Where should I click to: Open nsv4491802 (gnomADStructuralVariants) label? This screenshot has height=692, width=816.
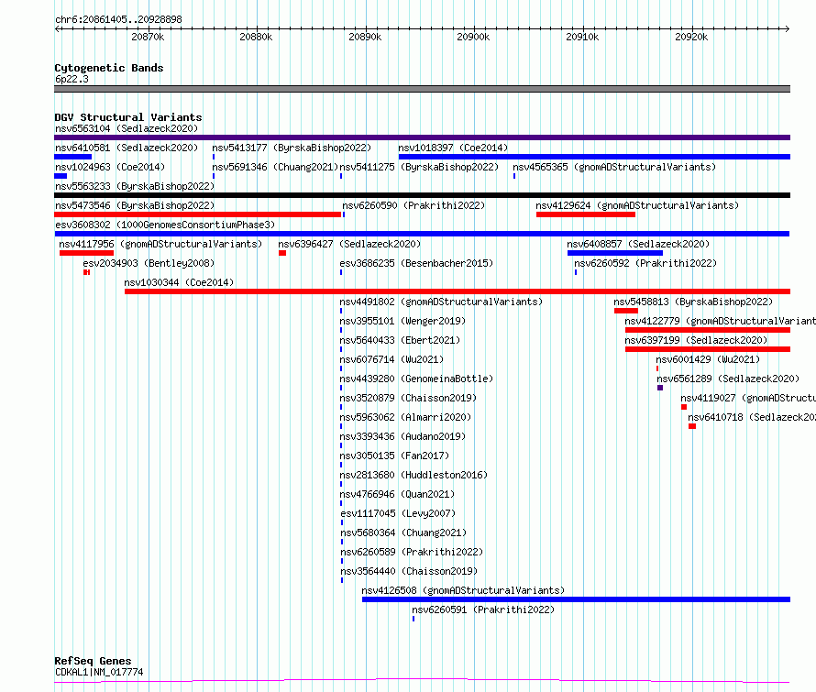(x=441, y=302)
